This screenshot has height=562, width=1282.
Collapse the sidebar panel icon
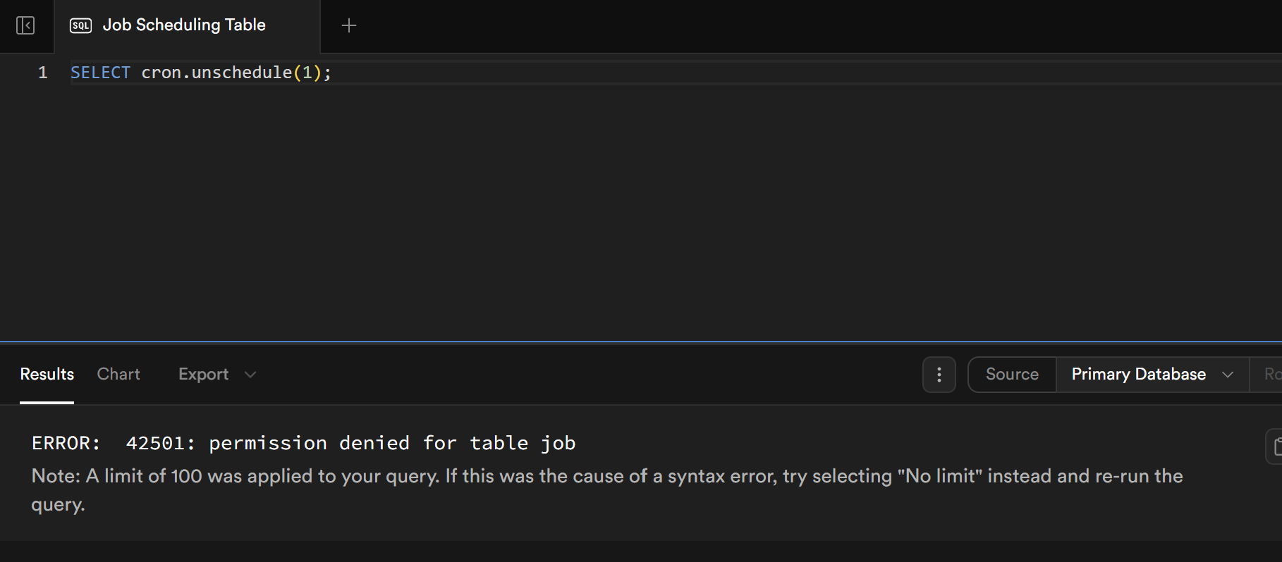[x=25, y=26]
